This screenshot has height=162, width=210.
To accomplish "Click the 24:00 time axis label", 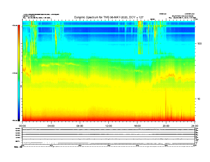I will 195,126.
